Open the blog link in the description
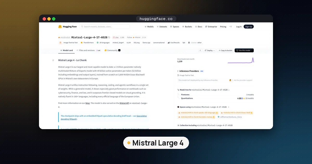 (x=88, y=103)
